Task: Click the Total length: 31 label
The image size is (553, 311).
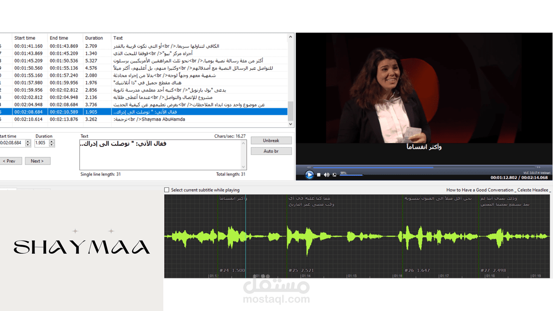Action: click(231, 175)
